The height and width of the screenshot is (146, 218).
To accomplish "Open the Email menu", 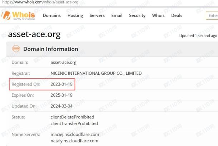I will point(117,15).
